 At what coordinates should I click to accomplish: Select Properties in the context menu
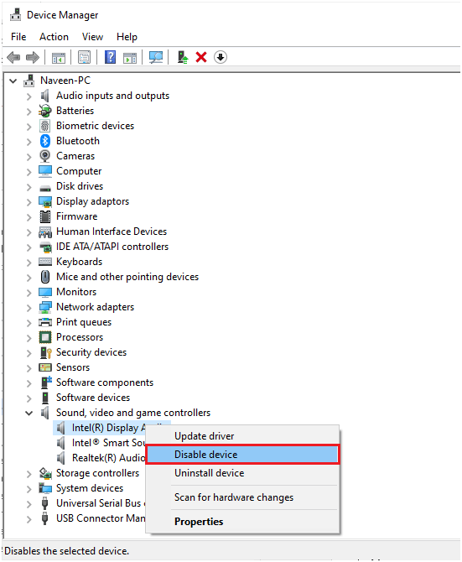point(199,522)
